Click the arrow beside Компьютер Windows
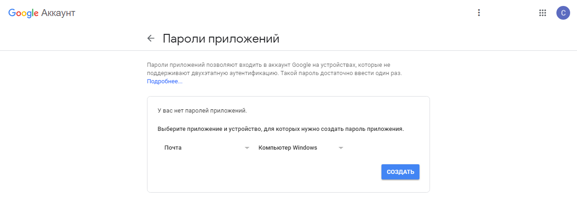Viewport: 577px width, 205px height. 341,148
